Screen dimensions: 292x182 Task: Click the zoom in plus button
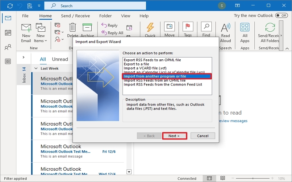(272, 178)
